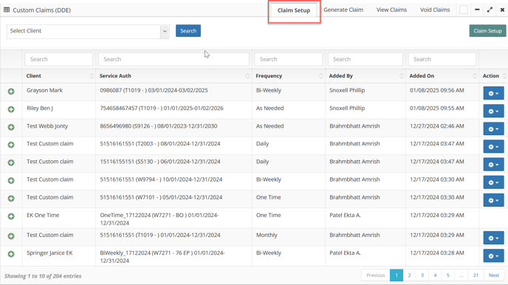Open action gear menu for Test Webb Jonty
The width and height of the screenshot is (508, 285).
[x=493, y=129]
